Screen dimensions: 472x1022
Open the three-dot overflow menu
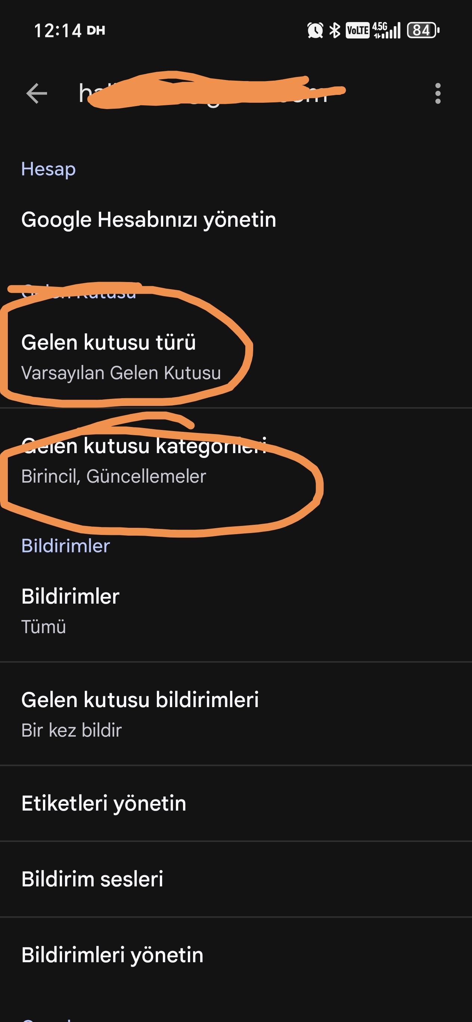438,94
